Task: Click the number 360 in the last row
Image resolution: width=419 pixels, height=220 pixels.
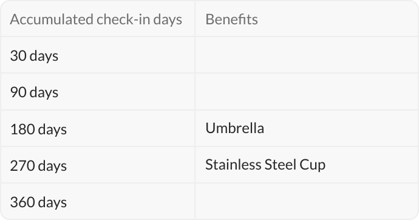Action: coord(22,202)
